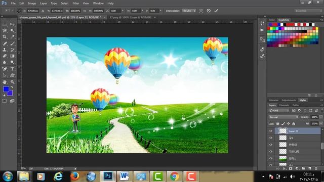
Task: Click the background color swatch
Action: [10, 94]
